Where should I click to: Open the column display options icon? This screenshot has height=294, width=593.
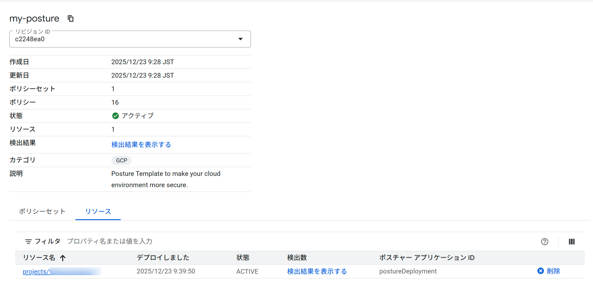coord(572,242)
